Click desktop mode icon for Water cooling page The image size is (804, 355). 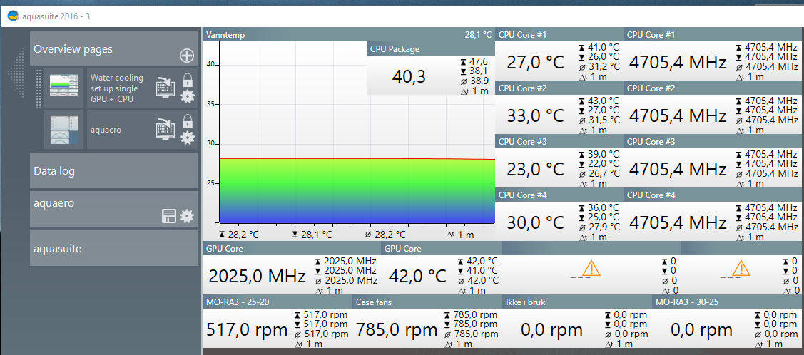click(166, 88)
